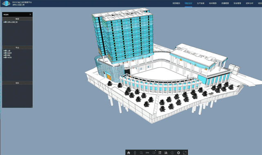Screen dimensions: 262x155
Task: Open the model tree panel icon
Action: point(160,153)
